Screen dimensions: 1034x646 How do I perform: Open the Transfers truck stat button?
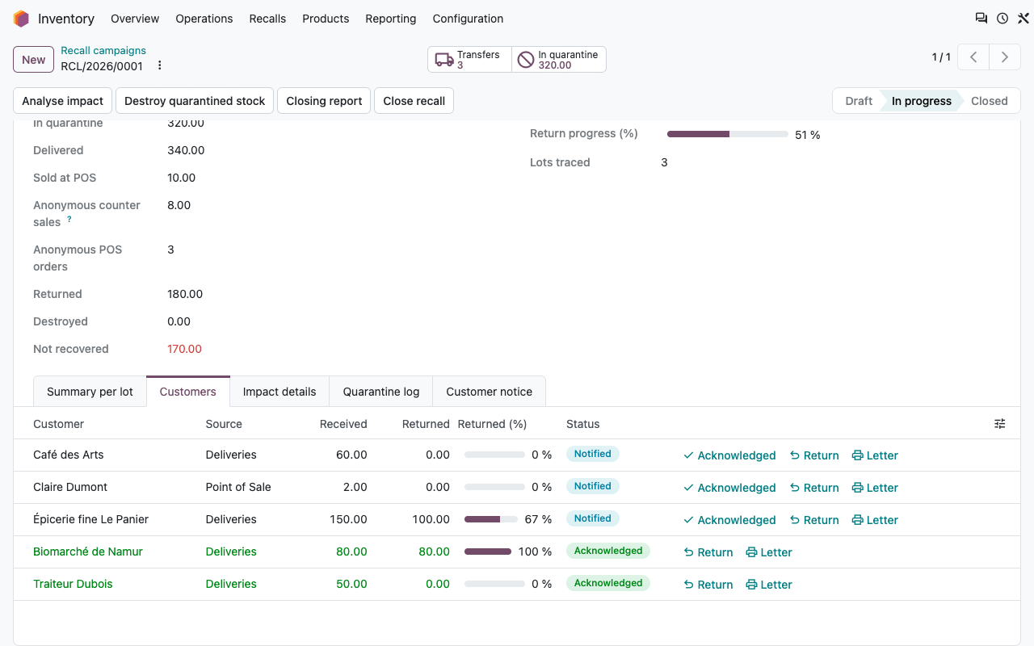coord(469,60)
